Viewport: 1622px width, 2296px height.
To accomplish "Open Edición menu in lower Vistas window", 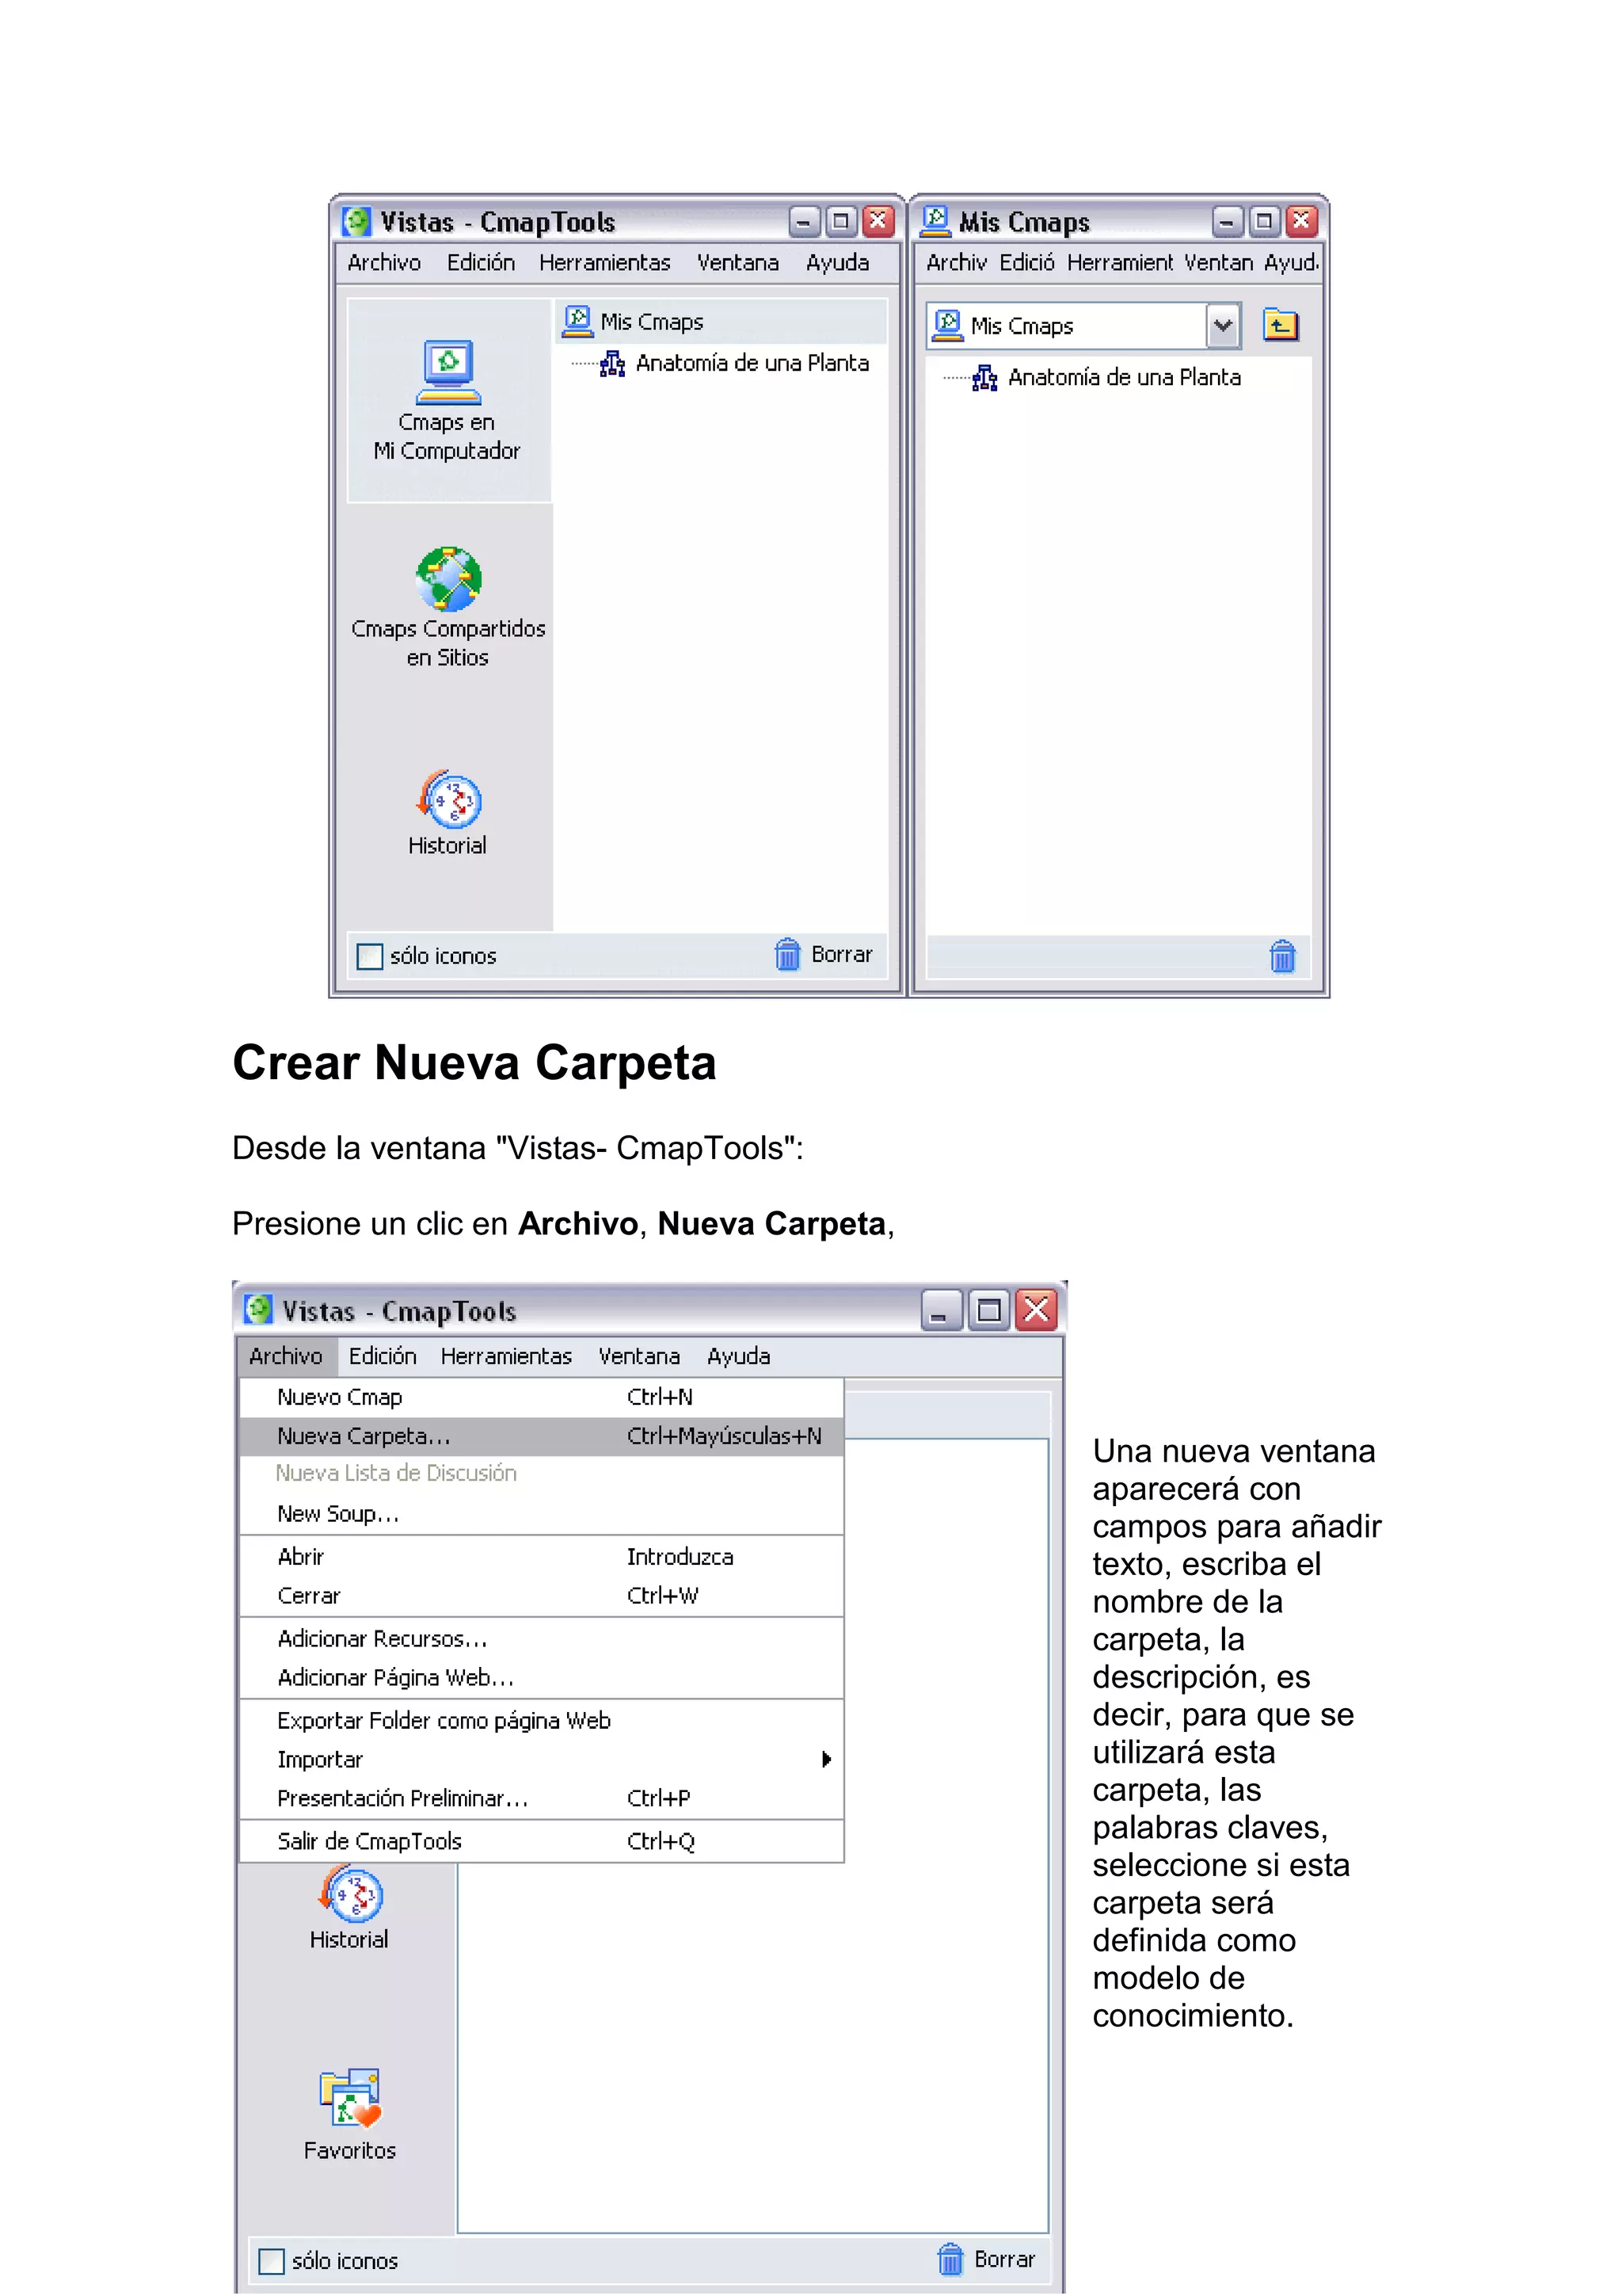I will (383, 1356).
